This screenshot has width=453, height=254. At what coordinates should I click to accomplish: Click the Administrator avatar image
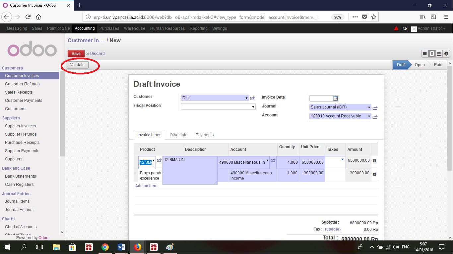[x=414, y=29]
